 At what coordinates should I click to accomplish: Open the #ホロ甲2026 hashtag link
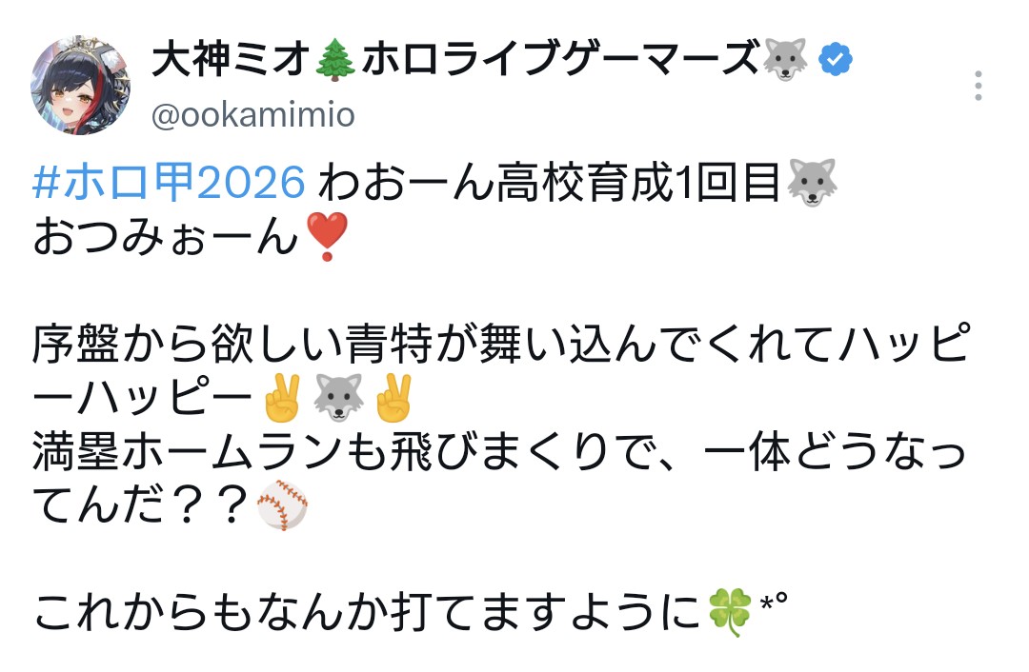169,182
